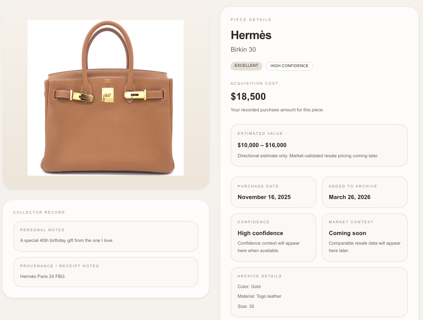The height and width of the screenshot is (320, 423).
Task: Click the $10,000 – $16,000 estimated value range
Action: click(x=262, y=145)
